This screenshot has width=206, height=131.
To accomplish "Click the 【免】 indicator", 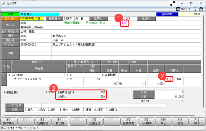I will (x=124, y=23).
